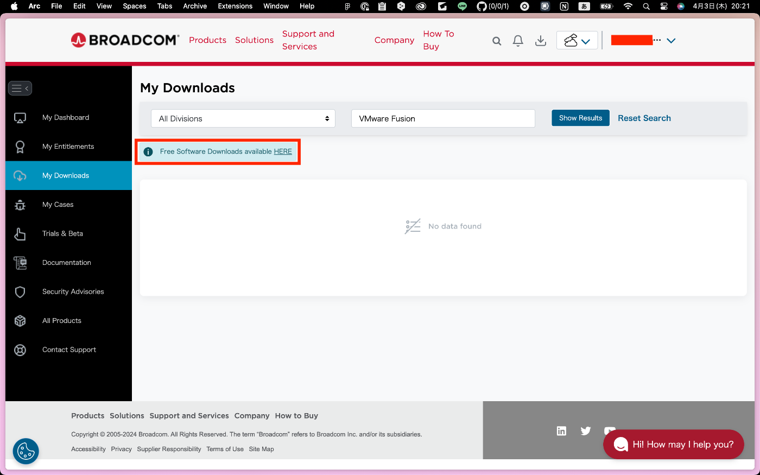Click the Broadcom logo

coord(125,40)
